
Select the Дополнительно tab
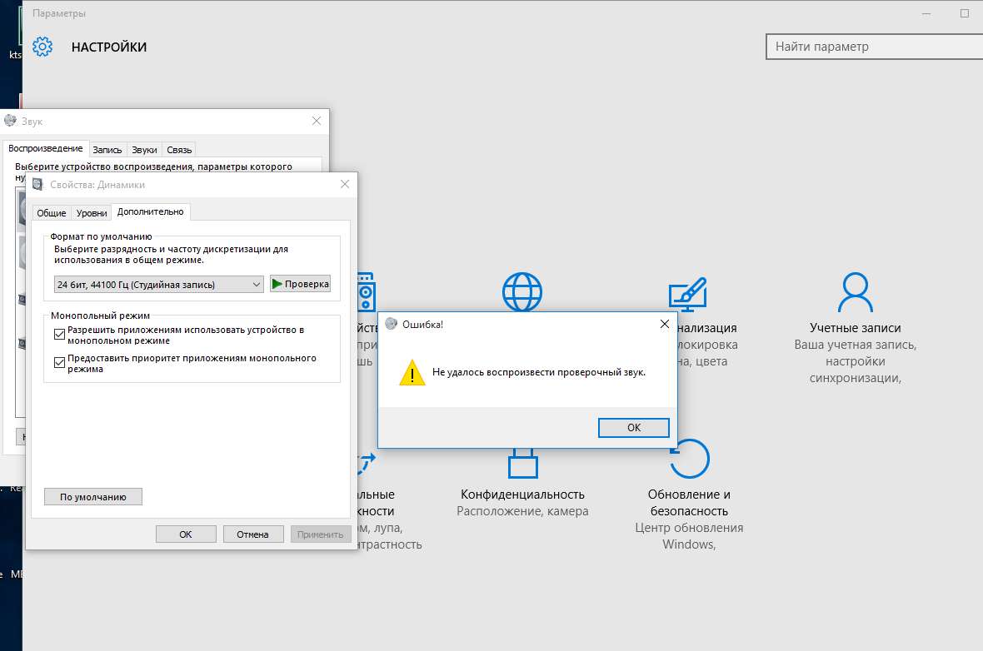151,211
